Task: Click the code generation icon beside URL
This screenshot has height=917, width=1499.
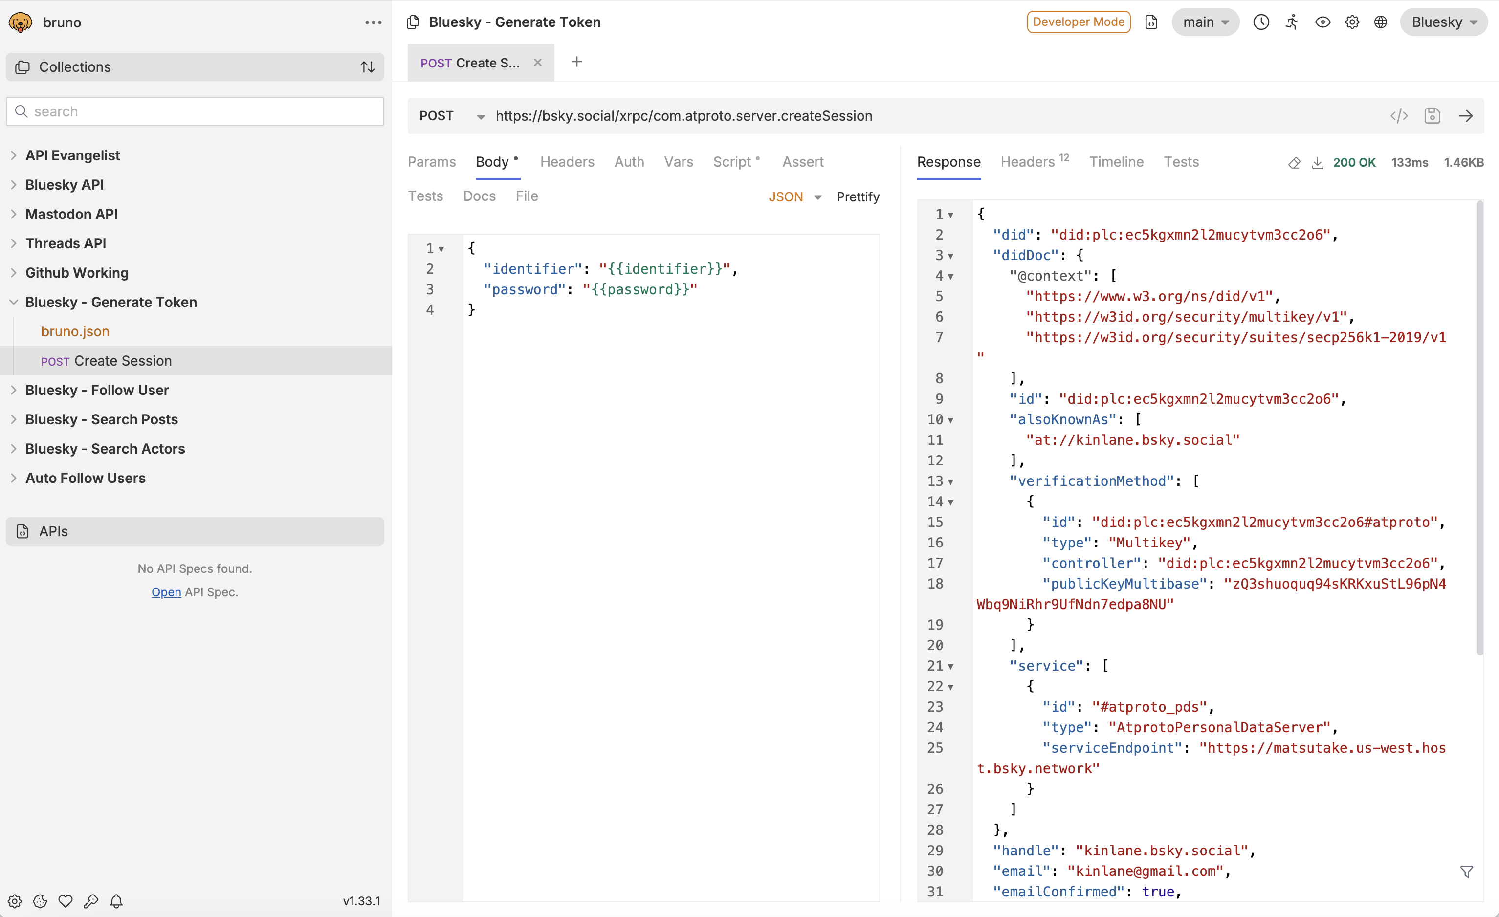Action: pos(1399,115)
